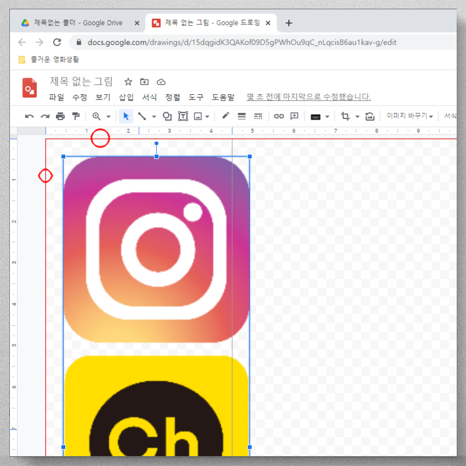Close the Google 드로잉 tab
Screen dimensions: 466x466
click(x=268, y=23)
